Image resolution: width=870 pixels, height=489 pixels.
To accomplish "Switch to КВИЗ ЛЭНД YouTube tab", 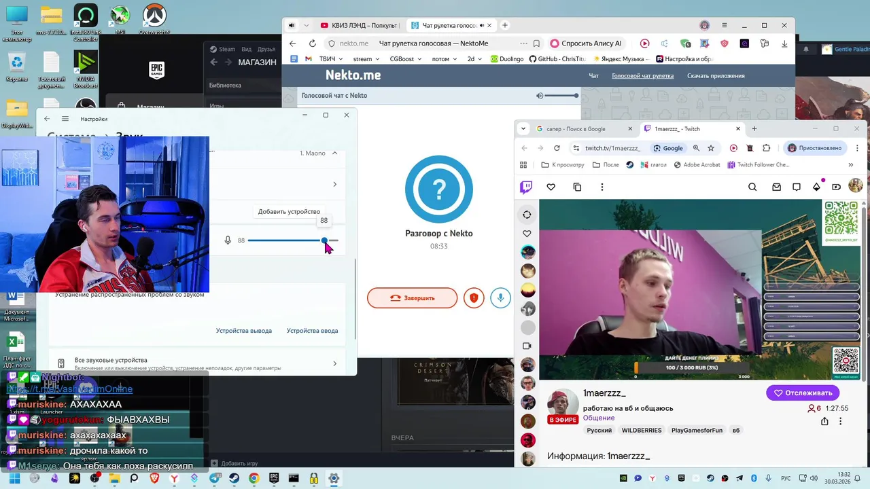I will point(359,26).
